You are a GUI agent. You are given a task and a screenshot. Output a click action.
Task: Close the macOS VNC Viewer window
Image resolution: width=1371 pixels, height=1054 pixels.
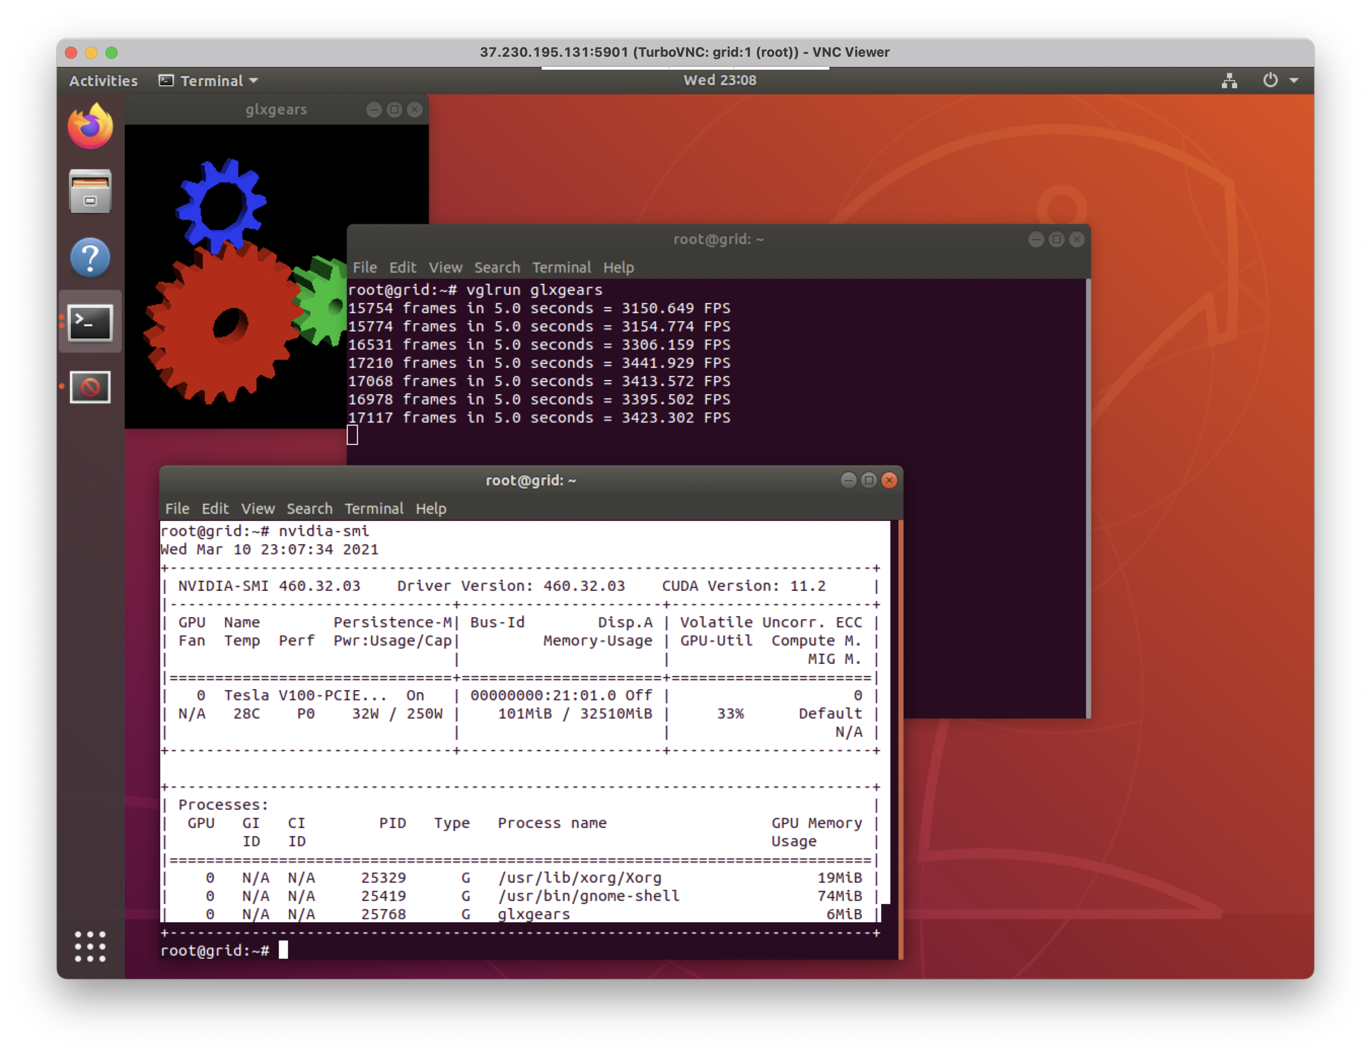(71, 53)
